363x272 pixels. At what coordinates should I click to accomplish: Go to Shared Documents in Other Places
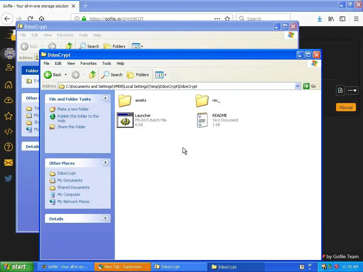[73, 187]
